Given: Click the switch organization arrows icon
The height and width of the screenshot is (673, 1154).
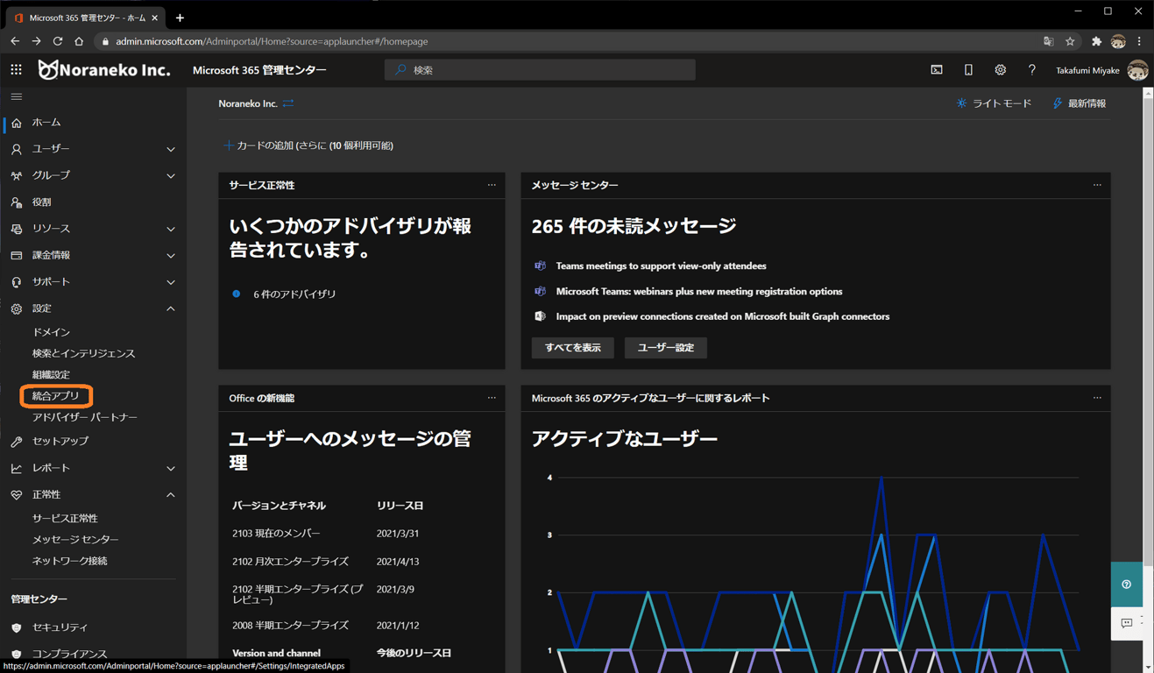Looking at the screenshot, I should click(288, 103).
